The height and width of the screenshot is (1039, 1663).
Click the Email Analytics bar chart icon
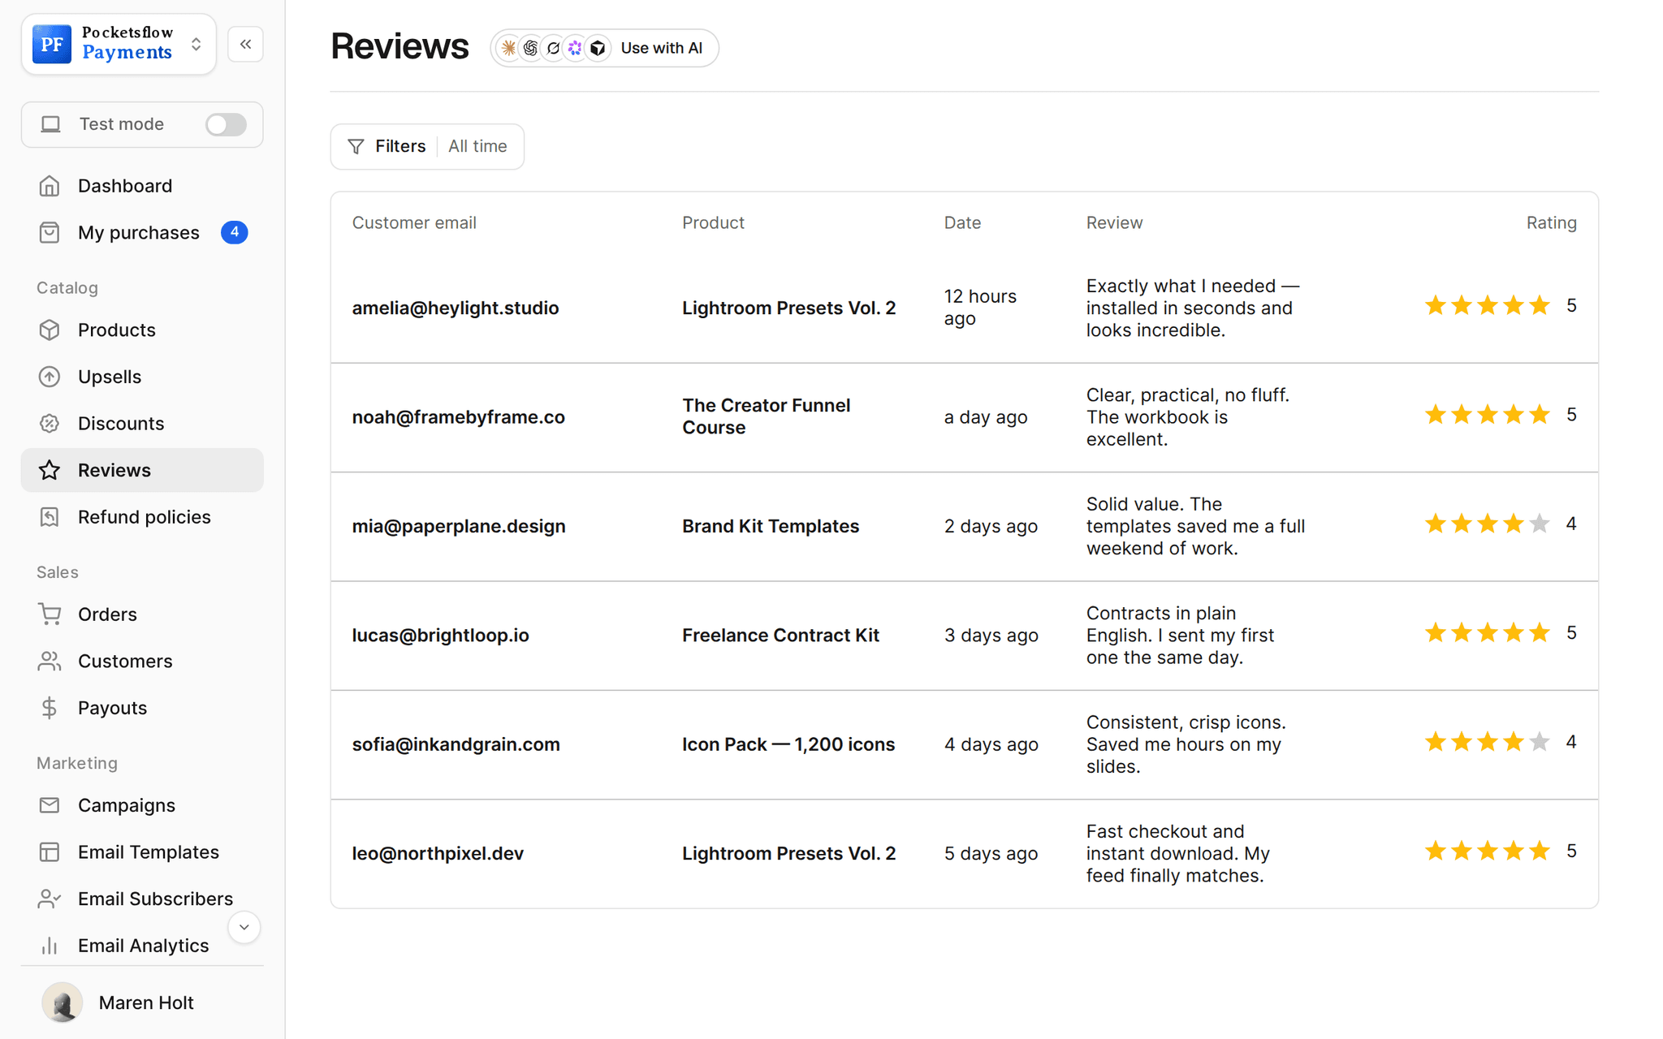pyautogui.click(x=50, y=946)
